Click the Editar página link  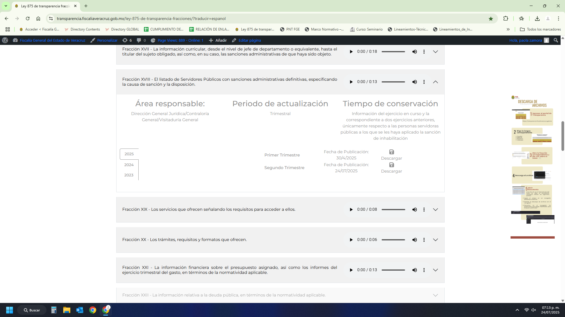249,40
